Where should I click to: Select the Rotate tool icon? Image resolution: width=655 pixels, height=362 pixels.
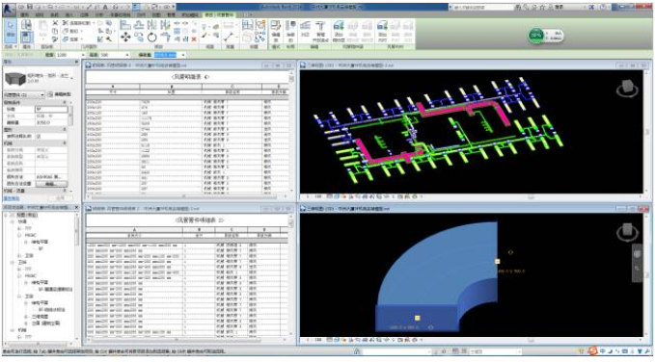(x=152, y=38)
